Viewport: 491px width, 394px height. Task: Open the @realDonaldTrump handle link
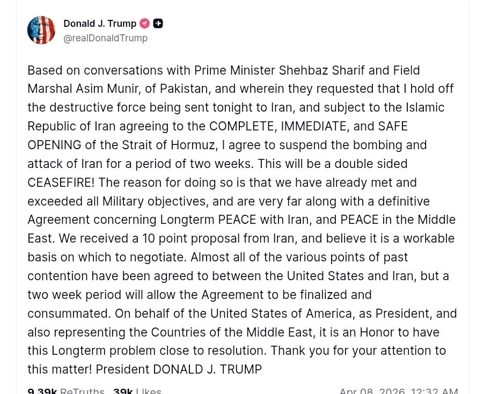click(x=105, y=38)
